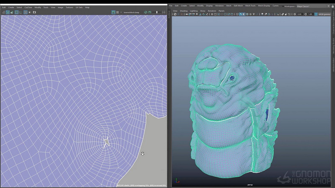Toggle color management view transform

coord(316,14)
